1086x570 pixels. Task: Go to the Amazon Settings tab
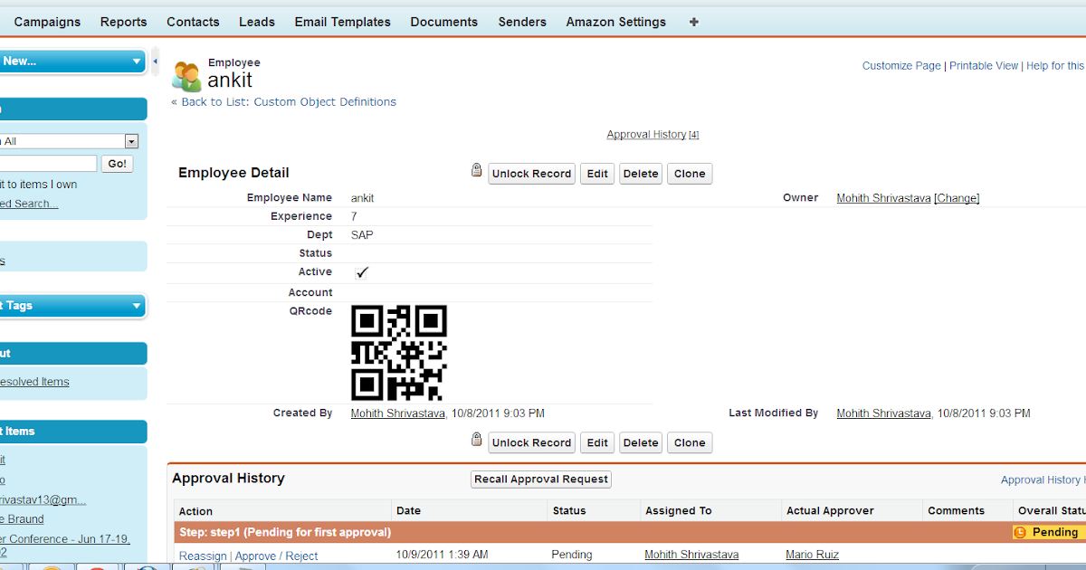[615, 21]
